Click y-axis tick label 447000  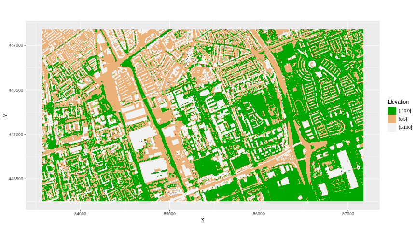point(16,45)
